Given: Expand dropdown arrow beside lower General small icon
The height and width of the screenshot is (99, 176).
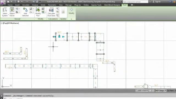Looking at the screenshot, I should [19, 12].
